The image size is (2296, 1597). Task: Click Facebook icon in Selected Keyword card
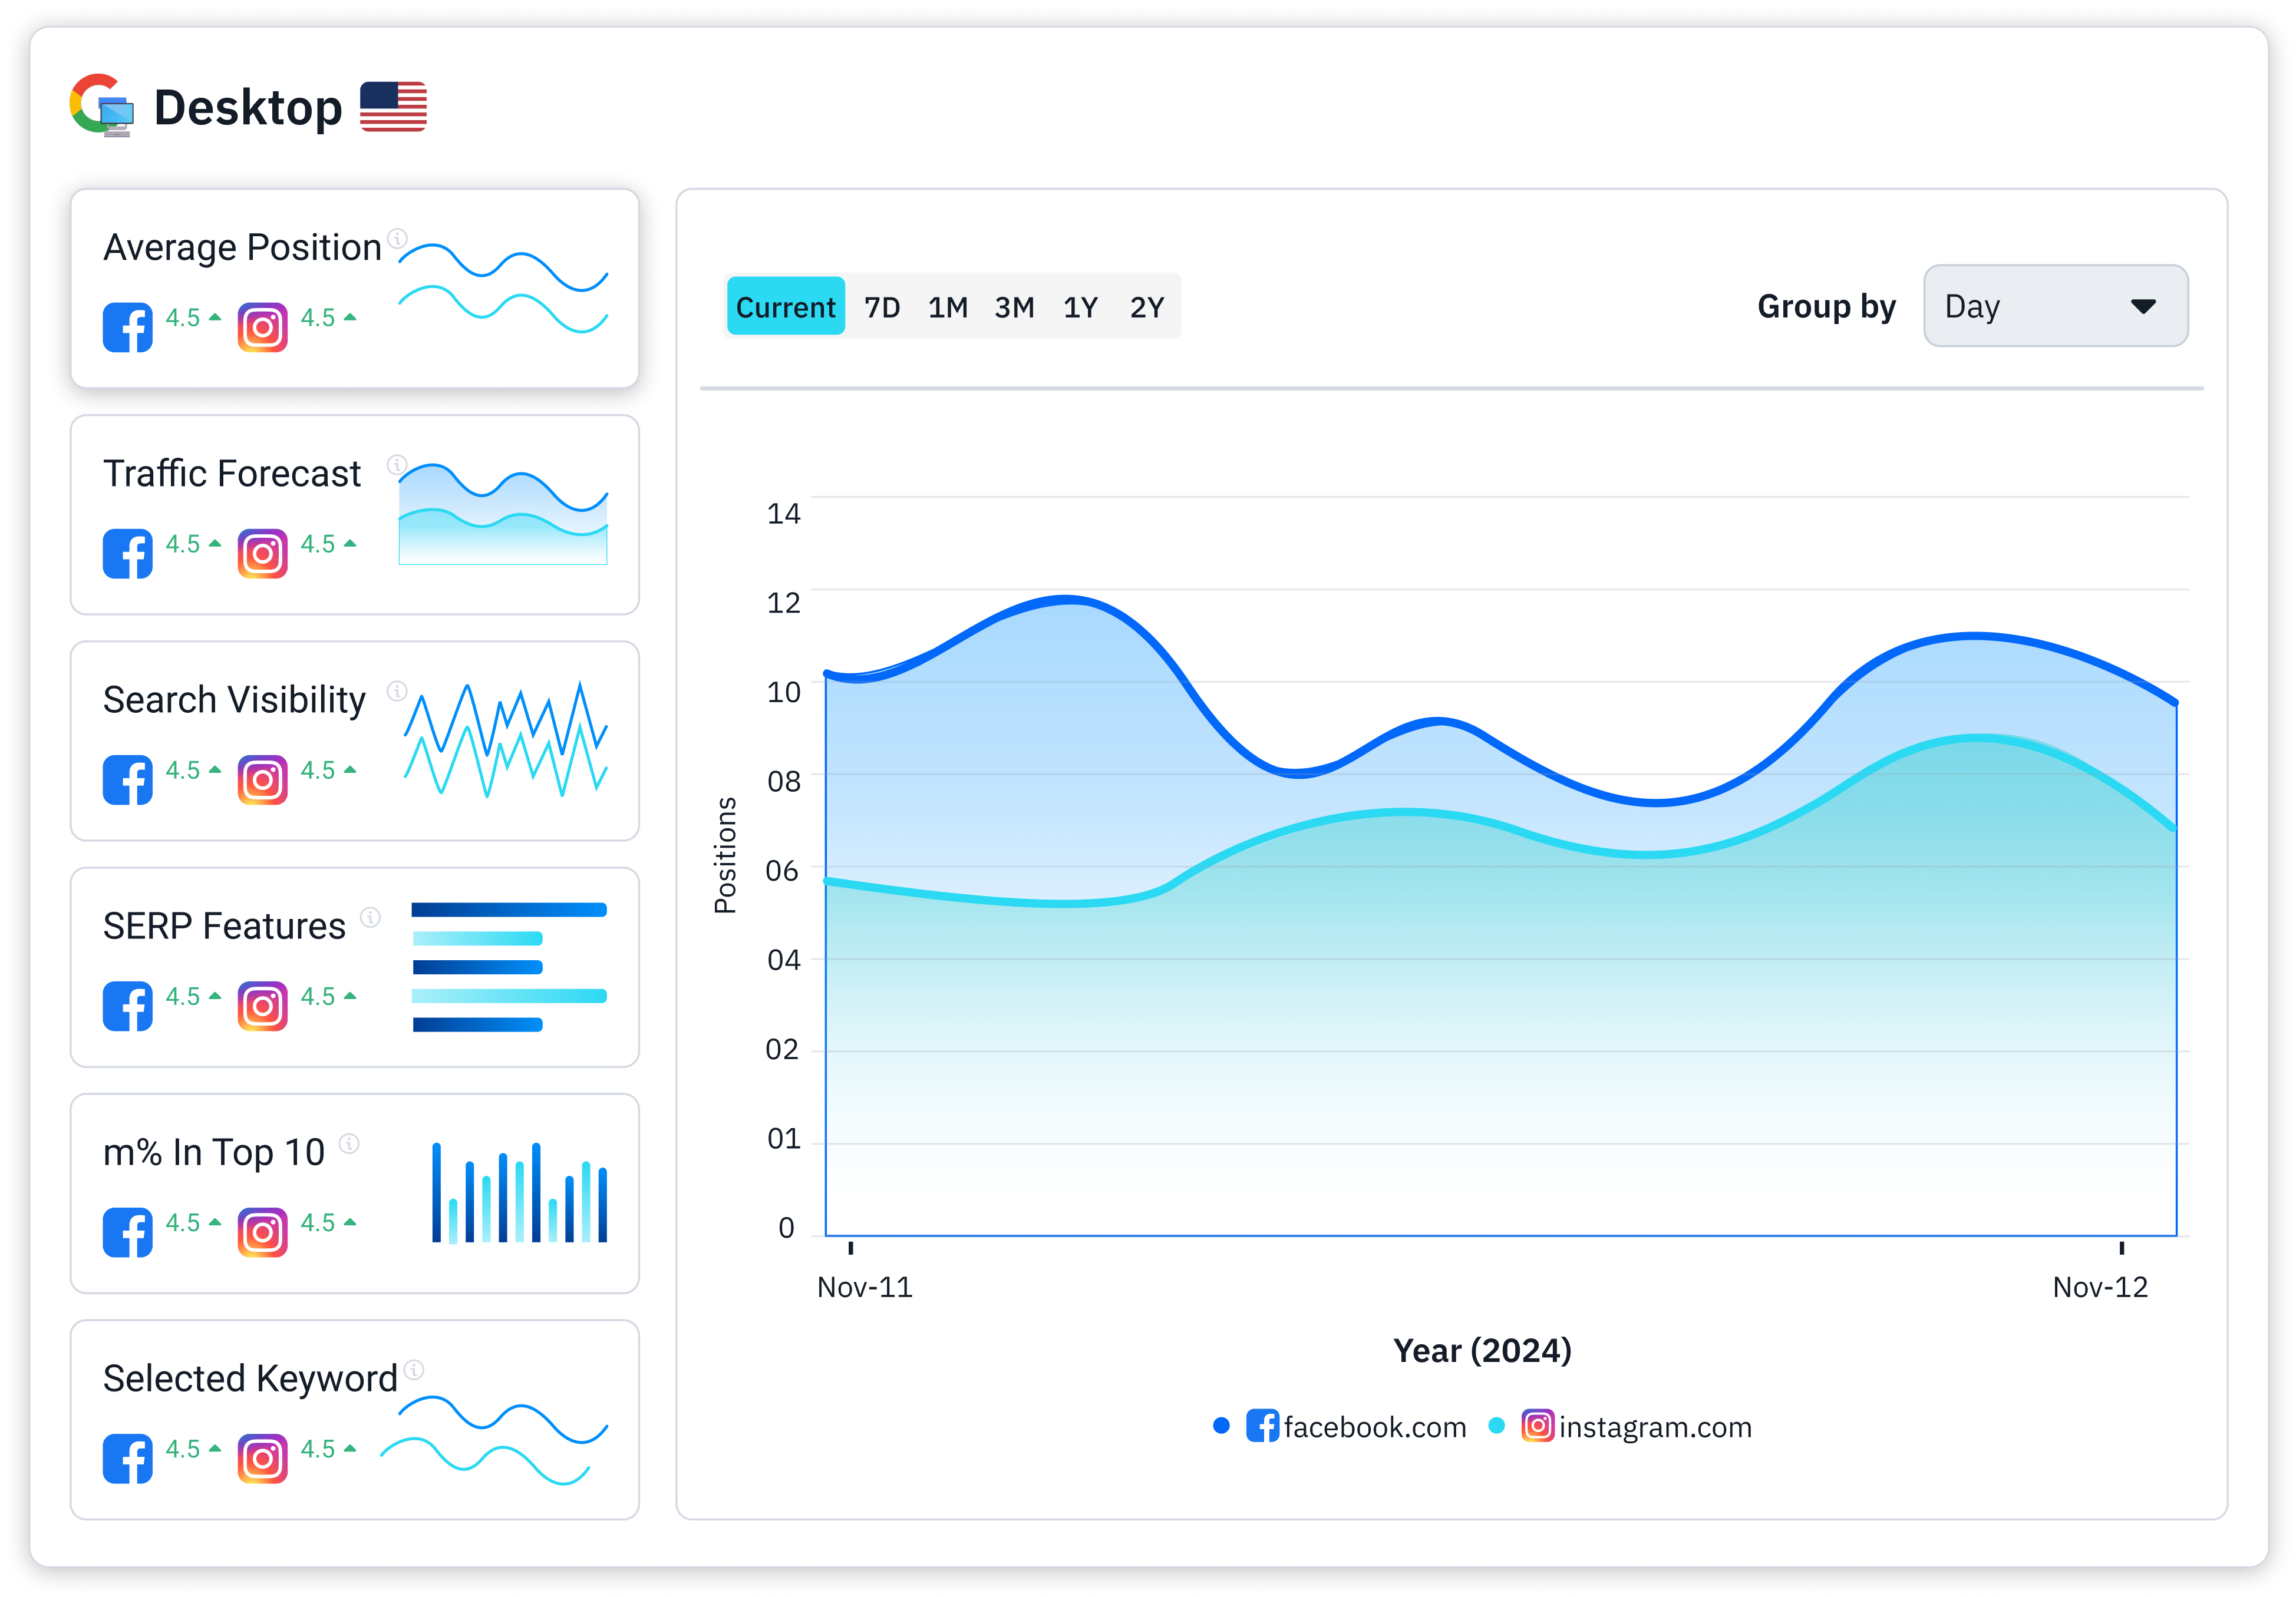127,1458
